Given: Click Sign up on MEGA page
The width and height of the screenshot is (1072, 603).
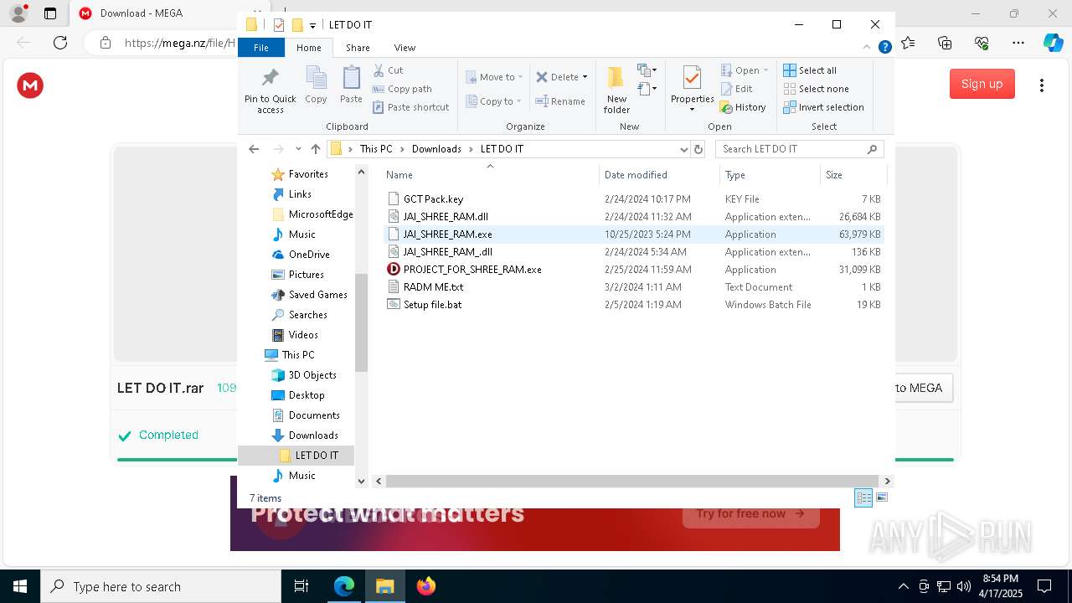Looking at the screenshot, I should 982,84.
